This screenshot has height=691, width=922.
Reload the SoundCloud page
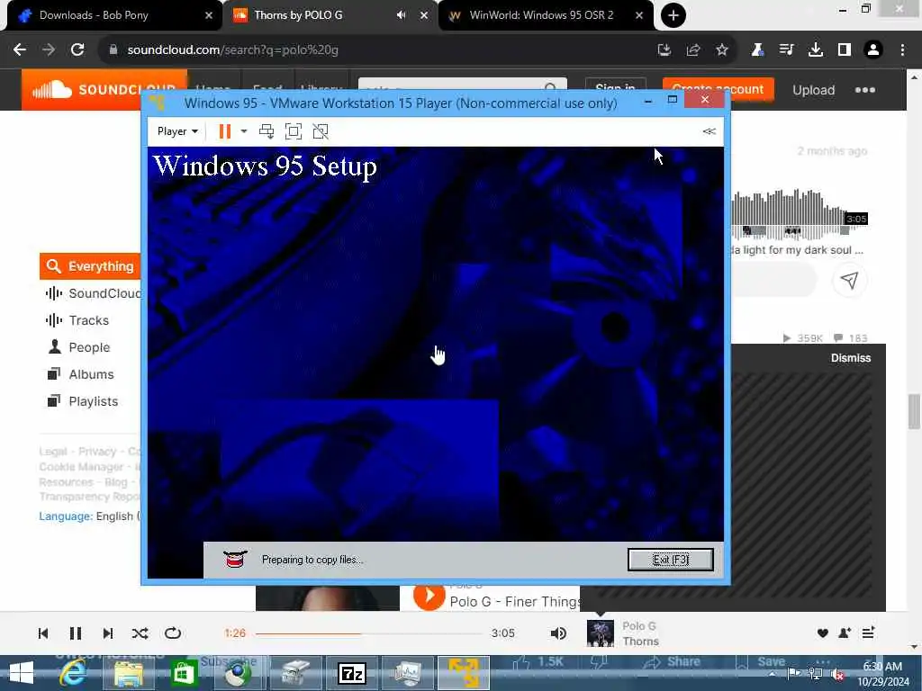tap(77, 50)
